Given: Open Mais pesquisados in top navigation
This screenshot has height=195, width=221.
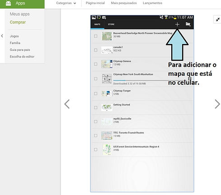Looking at the screenshot, I should (124, 3).
